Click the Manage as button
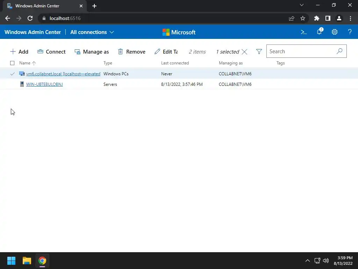358x269 pixels. (92, 52)
